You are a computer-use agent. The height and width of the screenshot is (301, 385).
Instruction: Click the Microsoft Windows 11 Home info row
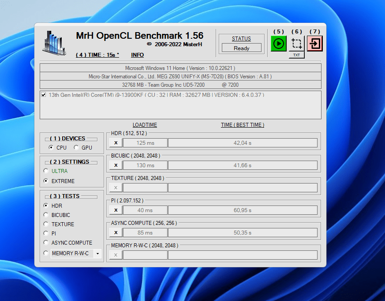[x=180, y=68]
